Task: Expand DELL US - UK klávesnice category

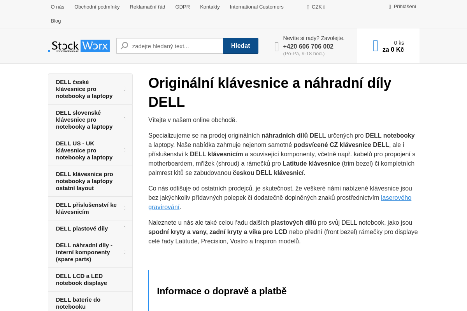Action: click(x=125, y=150)
